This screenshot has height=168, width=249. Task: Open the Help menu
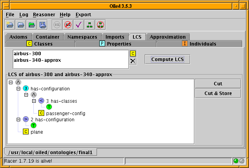click(x=65, y=15)
